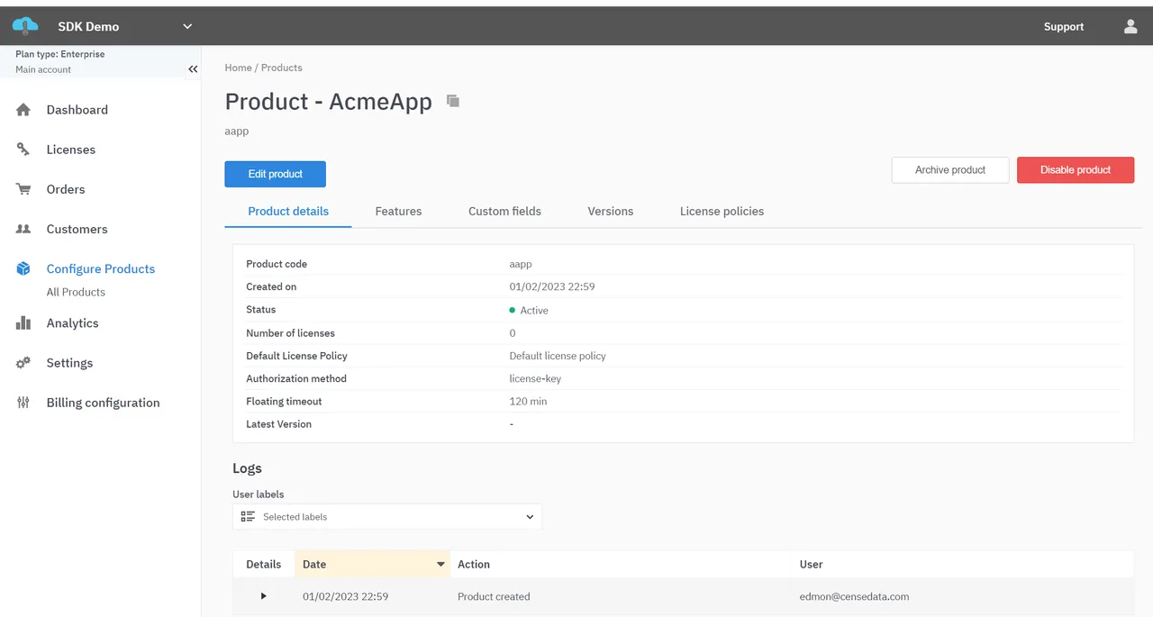Open Analytics via the bar chart icon
Screen dimensions: 1153x617
(x=25, y=322)
